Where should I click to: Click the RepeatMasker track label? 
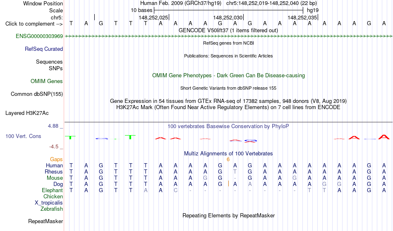pos(46,221)
